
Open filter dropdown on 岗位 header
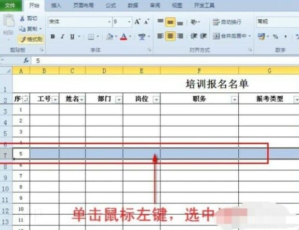point(156,100)
